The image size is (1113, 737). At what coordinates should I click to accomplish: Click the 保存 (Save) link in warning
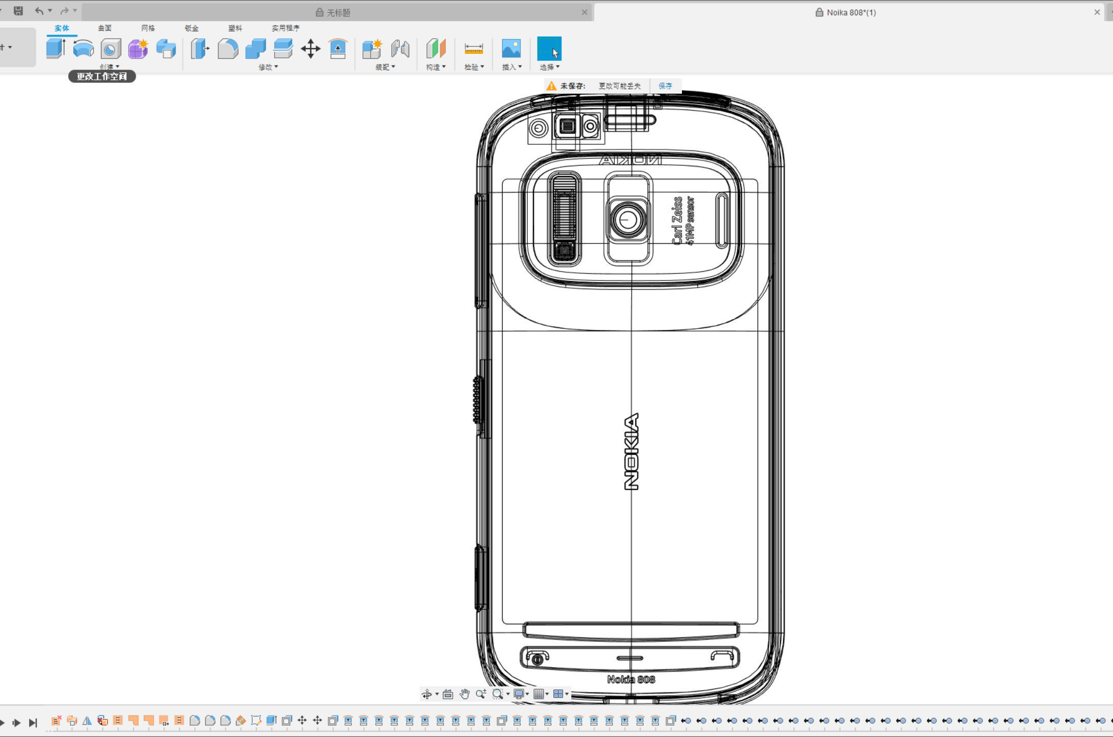point(665,86)
